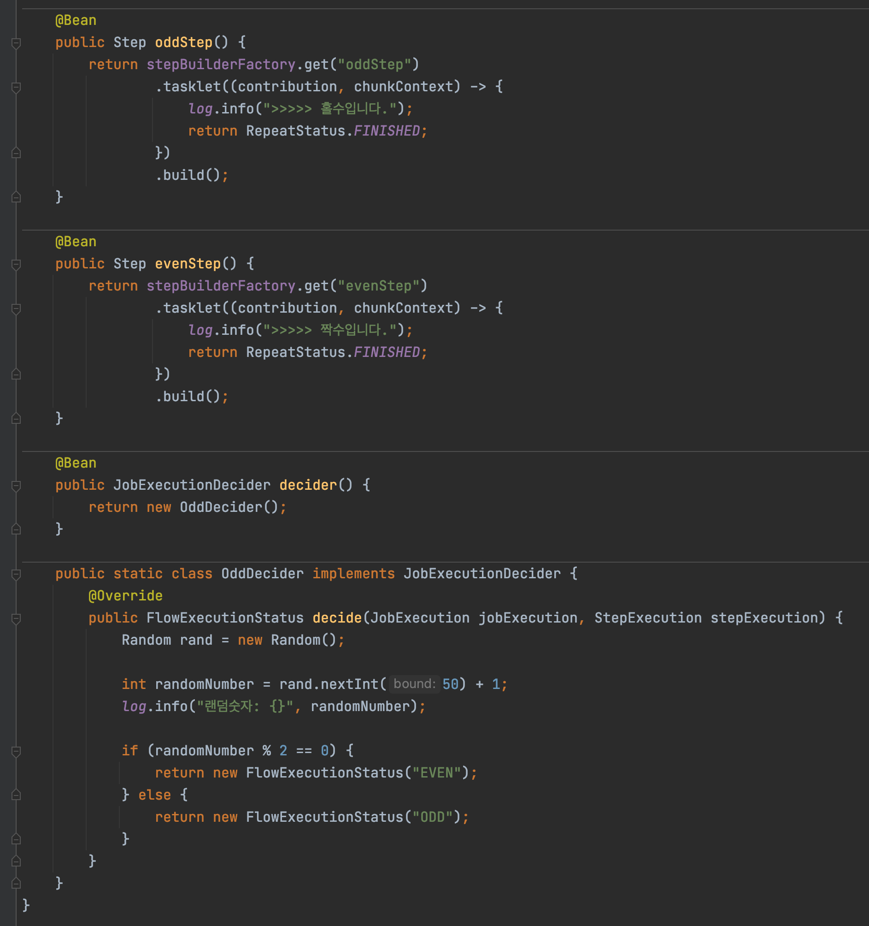Viewport: 869px width, 926px height.
Task: Collapse the decider method with its fold marker
Action: [x=16, y=486]
